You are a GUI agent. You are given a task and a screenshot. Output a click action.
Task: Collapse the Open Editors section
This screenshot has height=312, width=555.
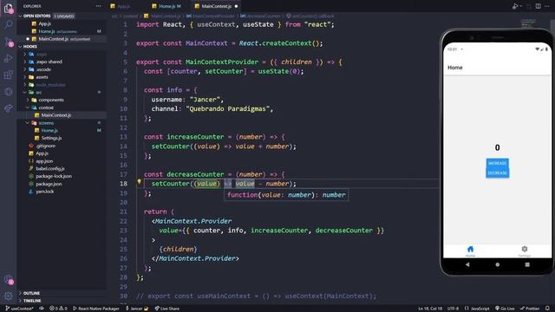[x=36, y=16]
